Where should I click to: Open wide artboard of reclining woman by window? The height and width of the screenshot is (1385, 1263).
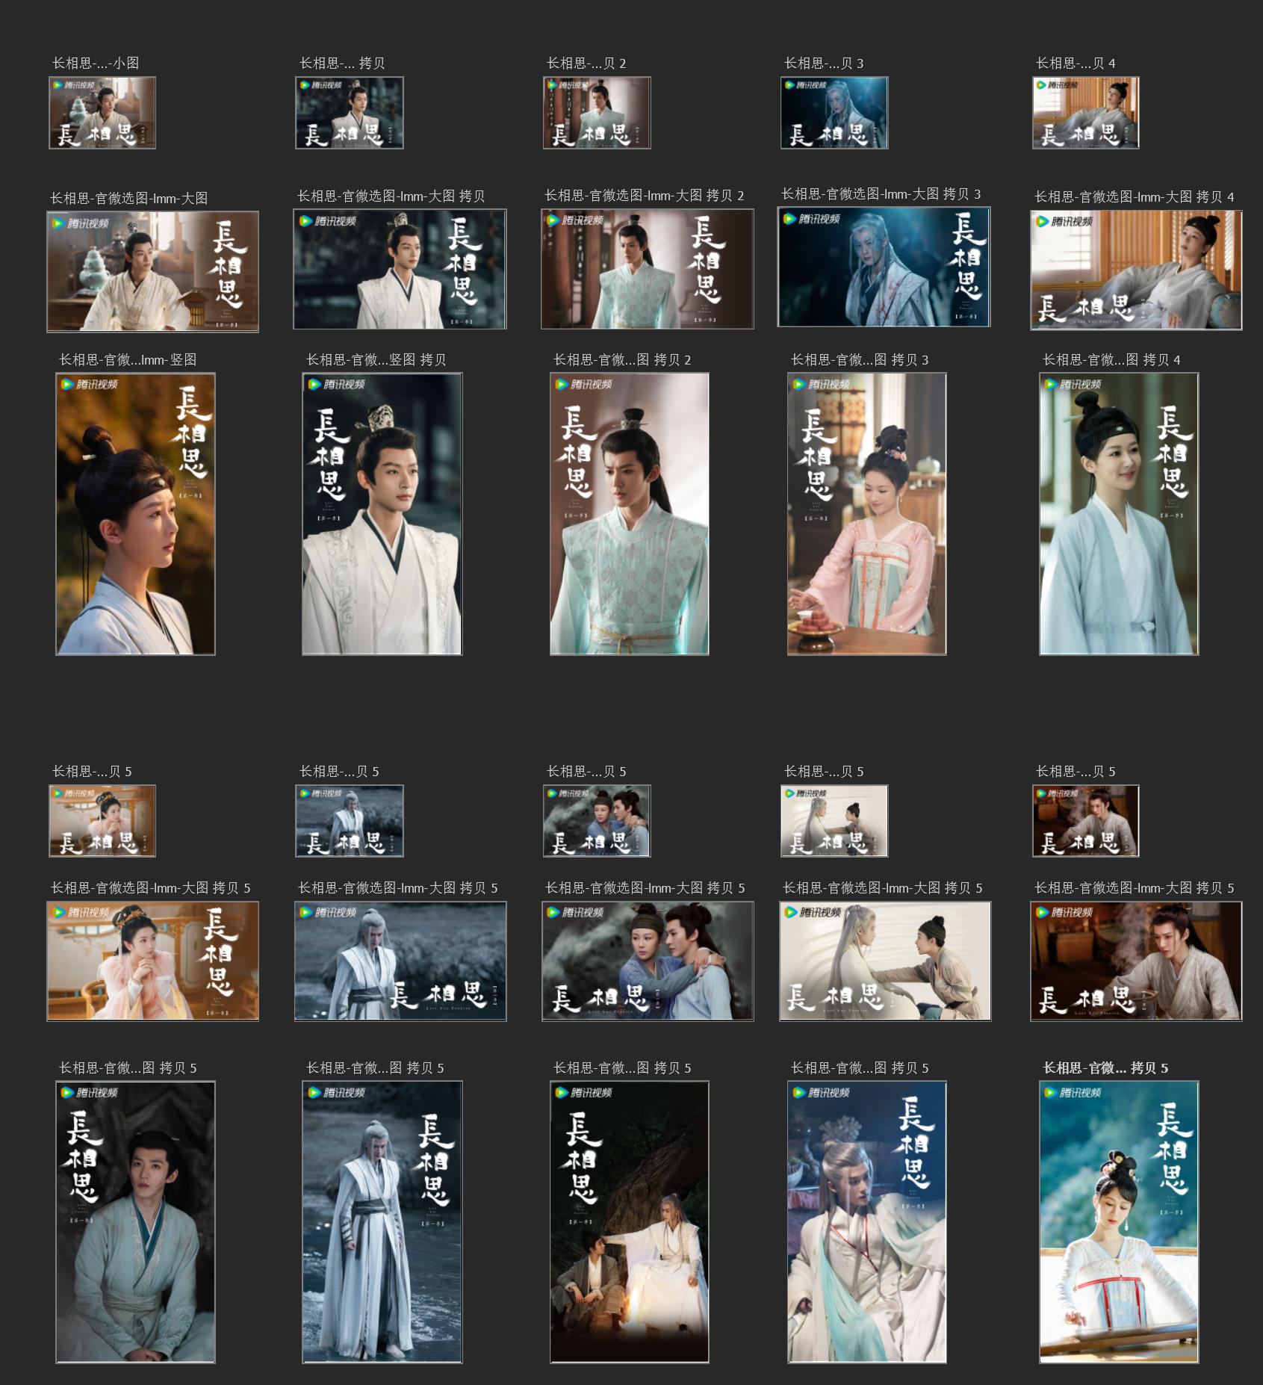pyautogui.click(x=1136, y=270)
